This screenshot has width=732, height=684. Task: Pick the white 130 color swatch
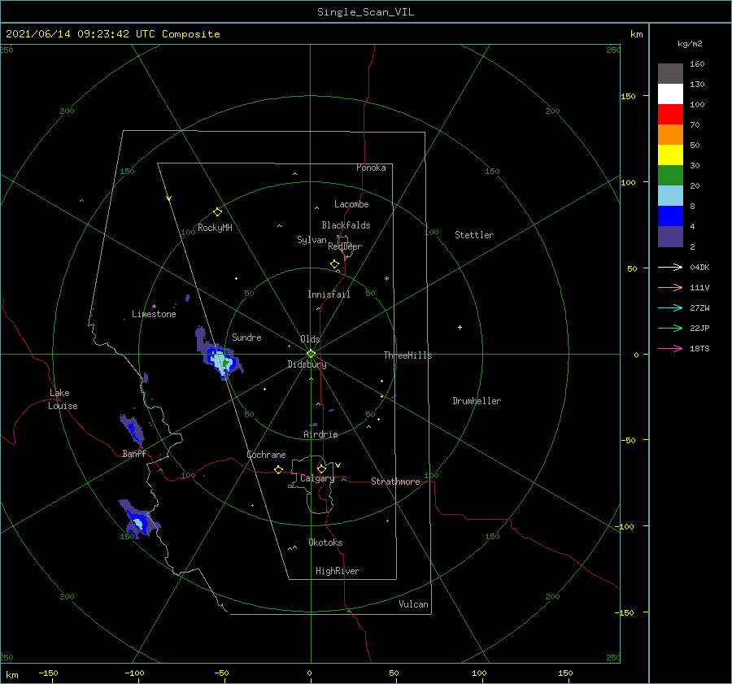(x=670, y=94)
